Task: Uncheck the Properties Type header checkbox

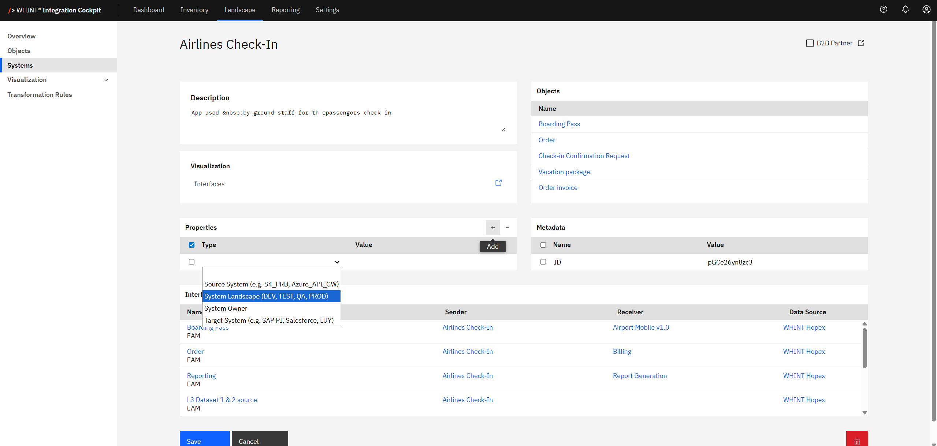Action: coord(192,245)
